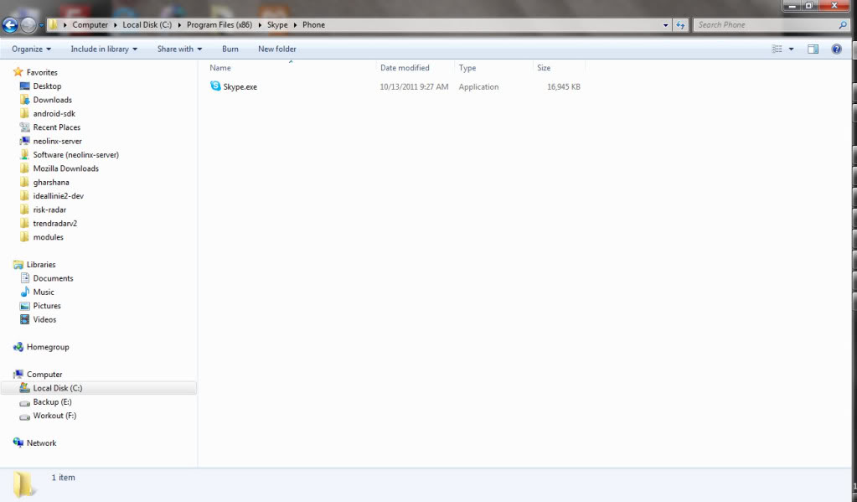The height and width of the screenshot is (502, 857).
Task: Open Desktop in Favorites
Action: (x=47, y=86)
